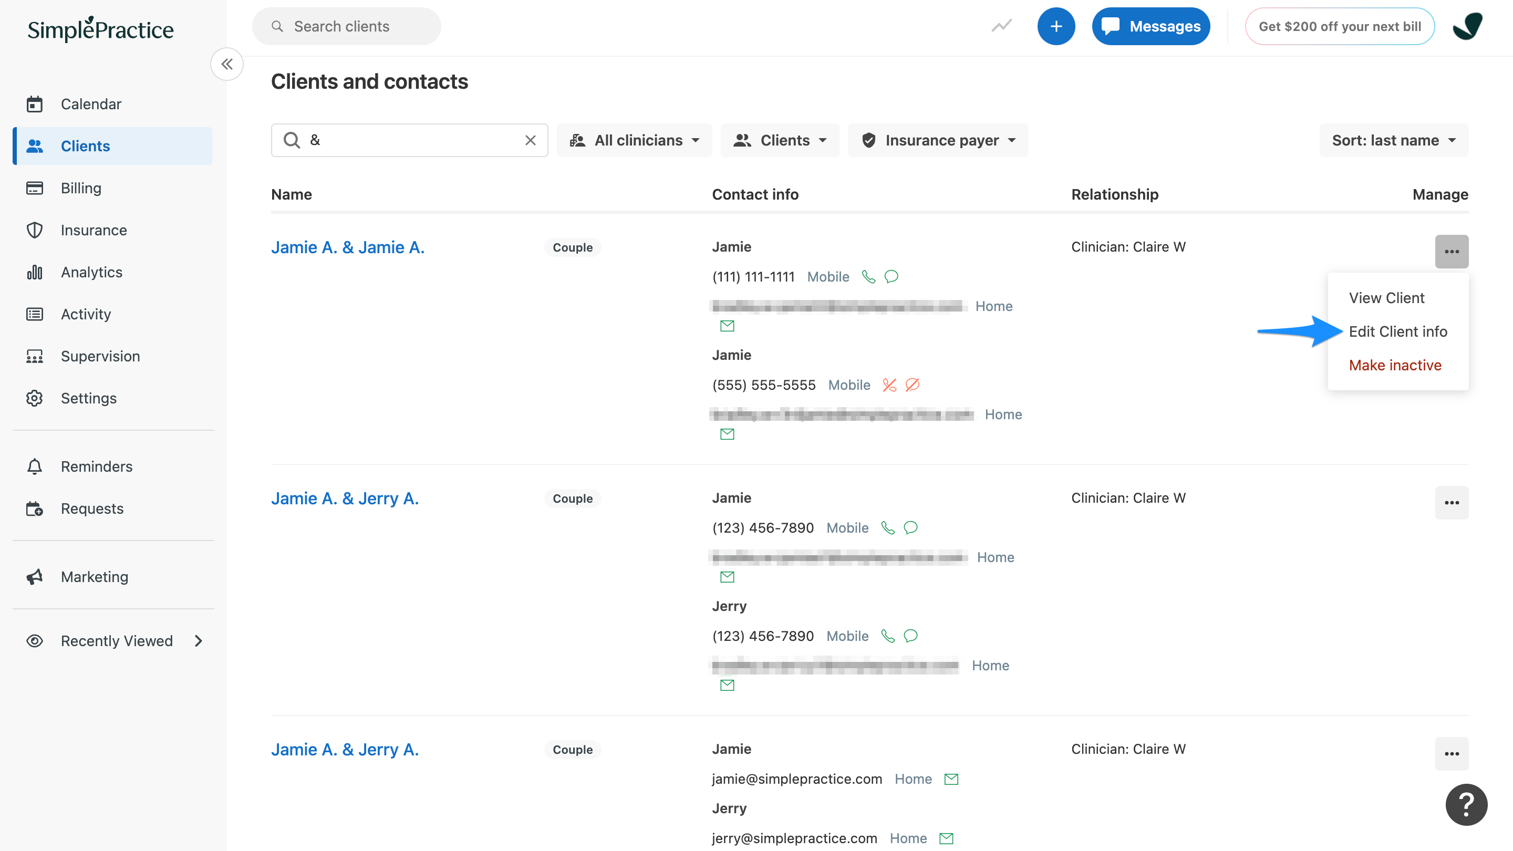Click the message icon for Jerry's (123) 456-7890
The height and width of the screenshot is (851, 1513).
(910, 636)
